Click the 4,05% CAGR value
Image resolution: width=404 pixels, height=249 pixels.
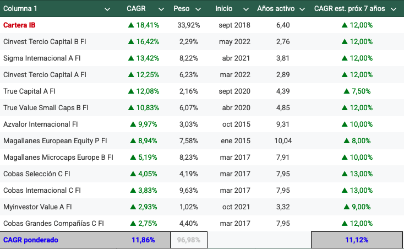click(144, 174)
